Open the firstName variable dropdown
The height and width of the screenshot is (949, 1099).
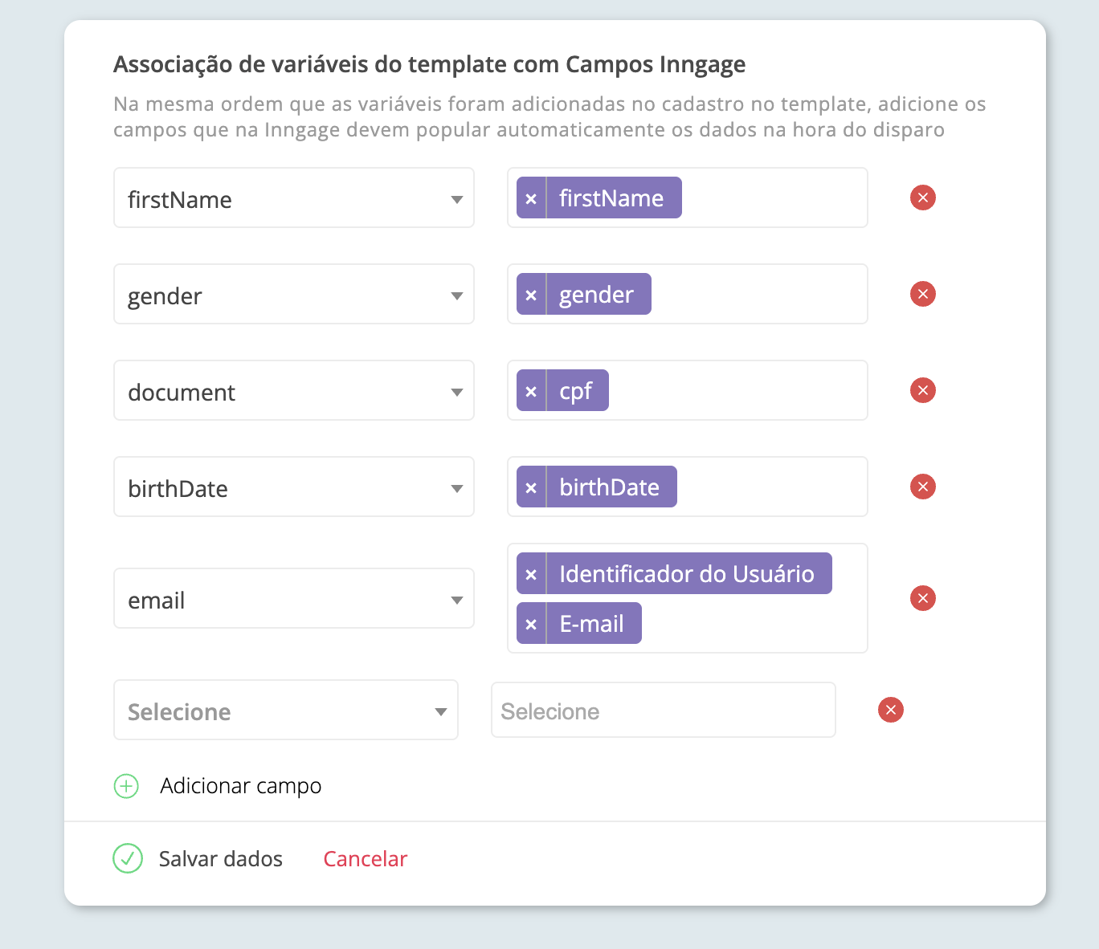coord(294,198)
